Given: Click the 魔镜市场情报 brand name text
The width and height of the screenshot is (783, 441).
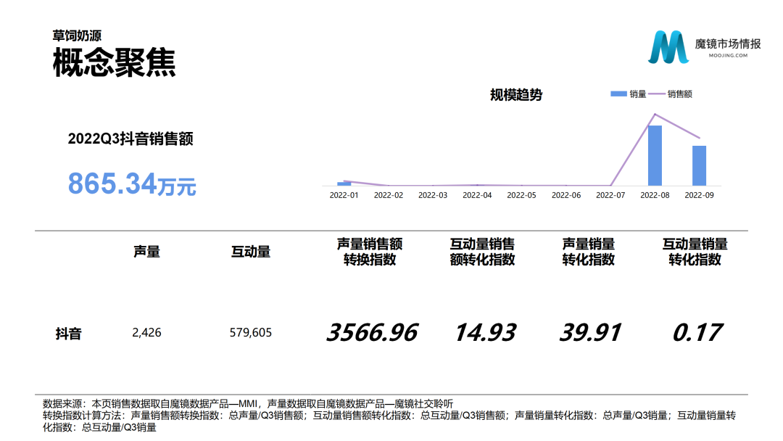Looking at the screenshot, I should pos(728,44).
